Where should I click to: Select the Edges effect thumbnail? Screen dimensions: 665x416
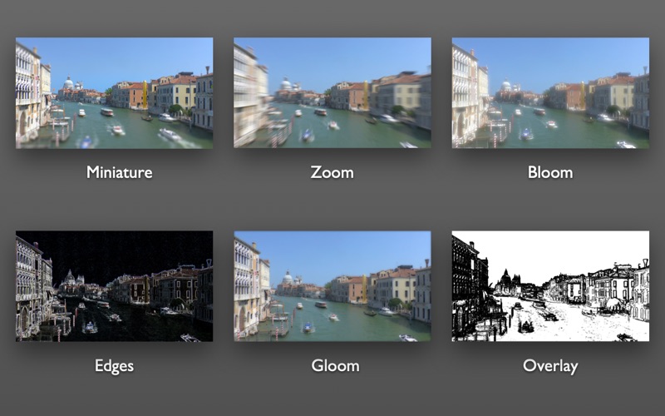pos(115,286)
